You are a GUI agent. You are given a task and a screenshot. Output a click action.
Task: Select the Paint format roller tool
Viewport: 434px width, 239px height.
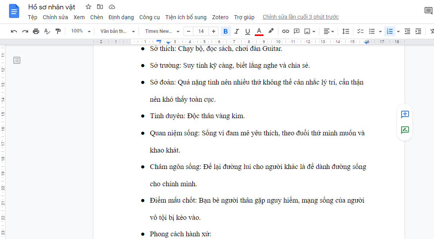tap(58, 31)
